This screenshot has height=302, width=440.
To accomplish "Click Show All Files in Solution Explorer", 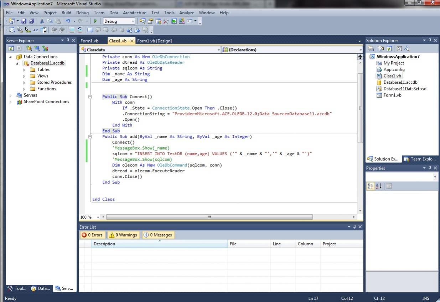I will 381,49.
